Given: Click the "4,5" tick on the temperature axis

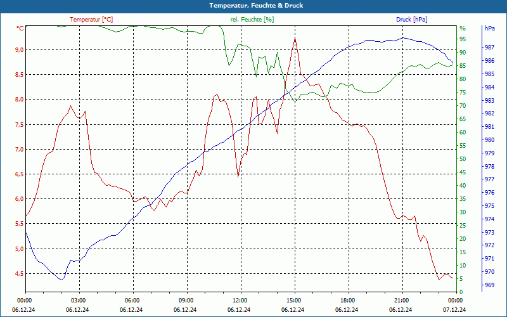Looking at the screenshot, I should 20,274.
